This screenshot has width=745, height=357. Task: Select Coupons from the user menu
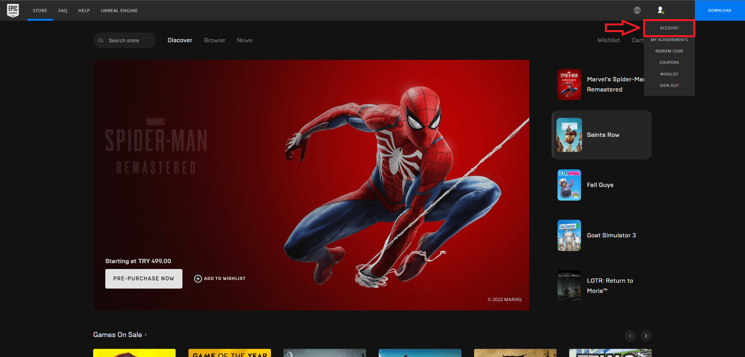click(669, 63)
